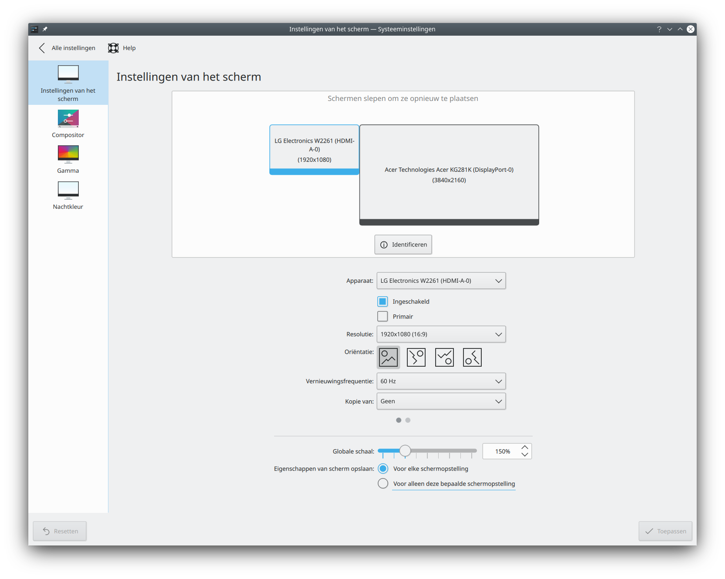Click the Identificeren button
The width and height of the screenshot is (725, 579).
pyautogui.click(x=403, y=244)
